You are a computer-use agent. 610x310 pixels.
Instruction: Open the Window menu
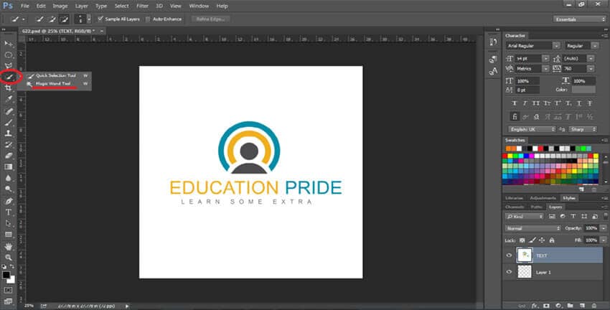199,6
